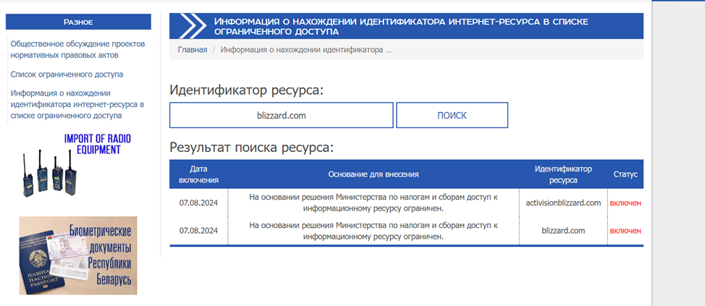Click the basis text in blizzard.com row
Screen dimensions: 705x306
tap(373, 231)
